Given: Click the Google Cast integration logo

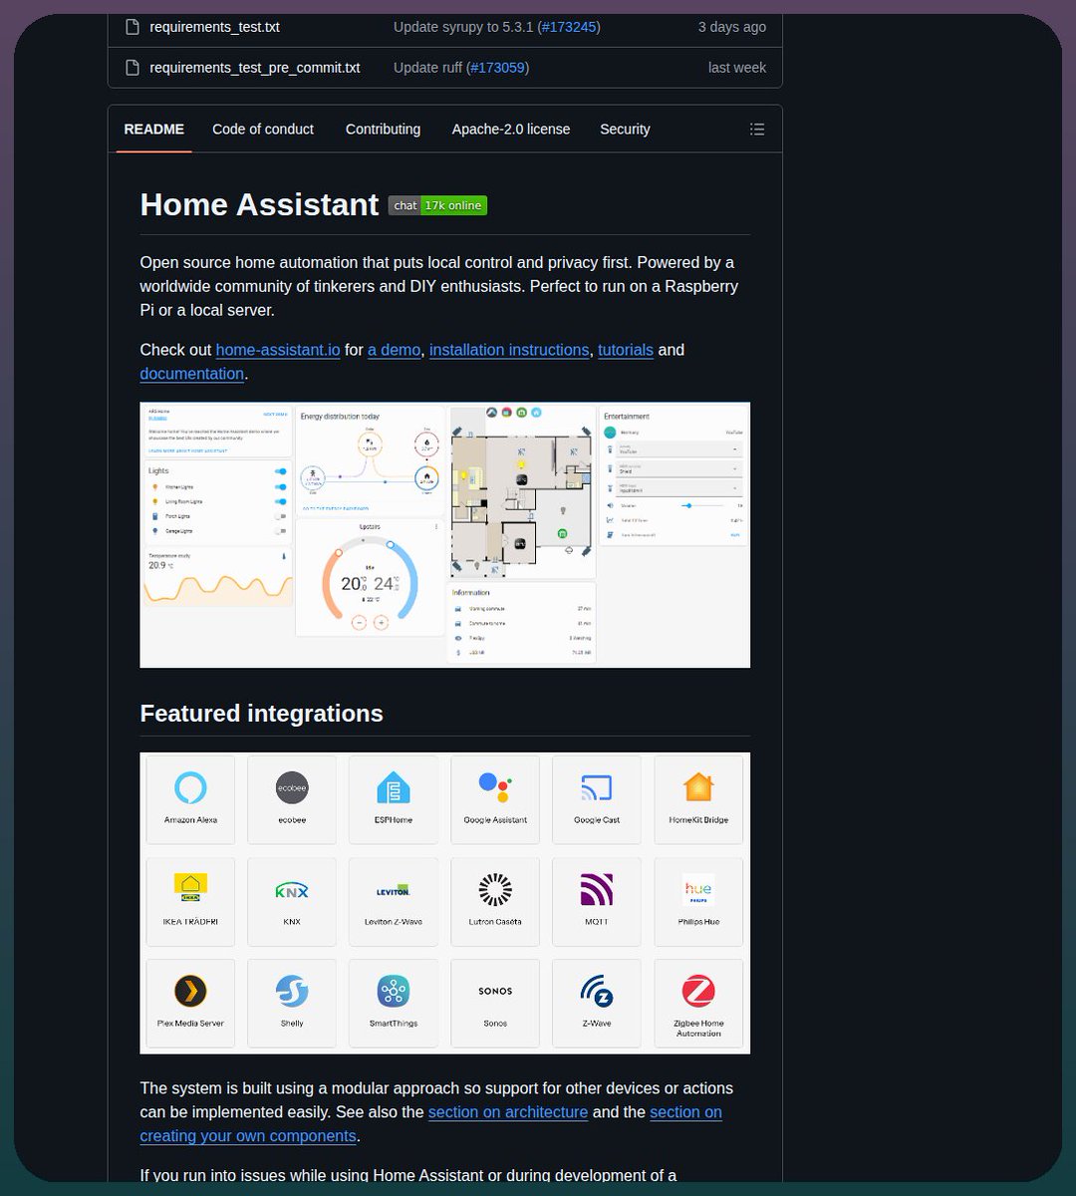Looking at the screenshot, I should click(597, 788).
